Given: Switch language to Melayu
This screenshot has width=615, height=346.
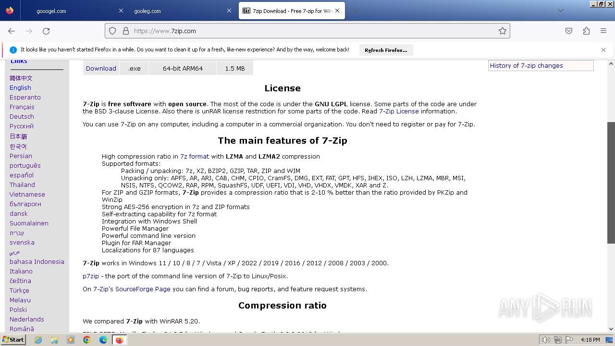Looking at the screenshot, I should 20,300.
